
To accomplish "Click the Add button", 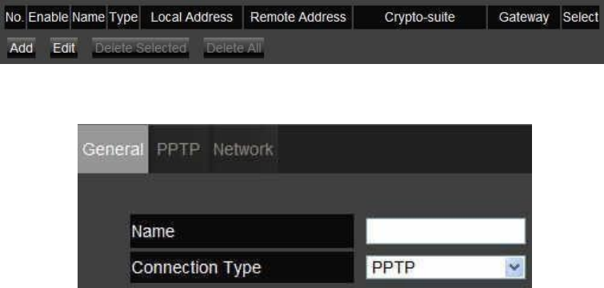I will pyautogui.click(x=21, y=48).
